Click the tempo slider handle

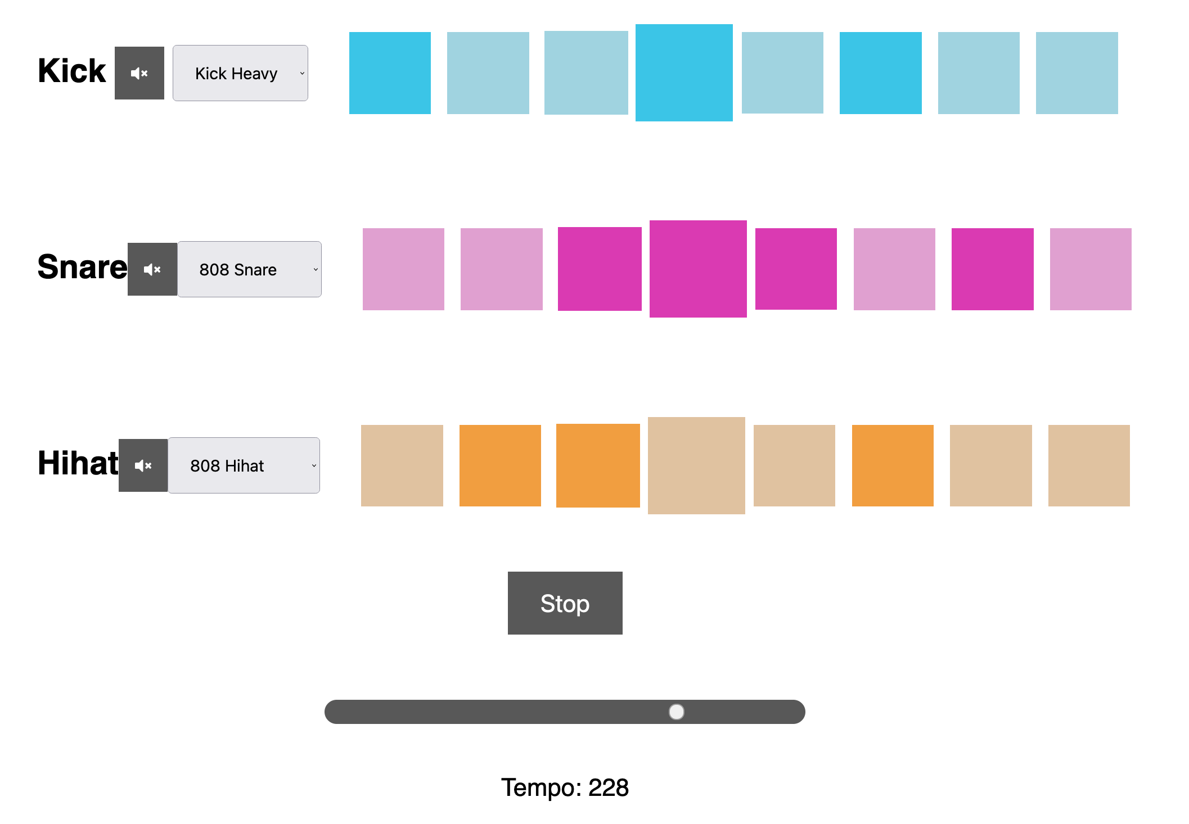676,712
